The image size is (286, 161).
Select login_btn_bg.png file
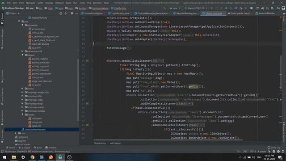pos(39,44)
